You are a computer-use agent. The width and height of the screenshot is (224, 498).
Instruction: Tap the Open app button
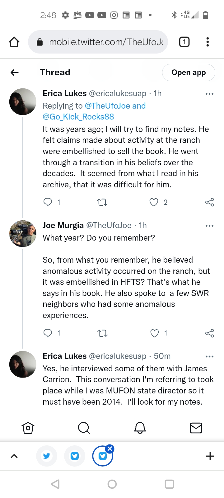coord(189,73)
